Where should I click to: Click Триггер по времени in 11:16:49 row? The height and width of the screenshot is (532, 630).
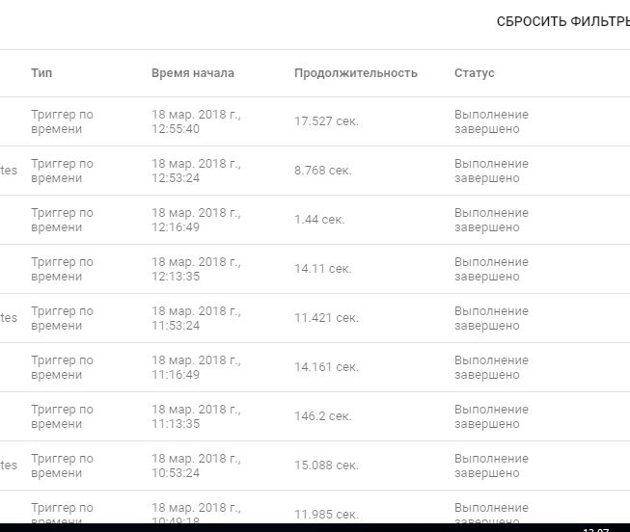62,367
